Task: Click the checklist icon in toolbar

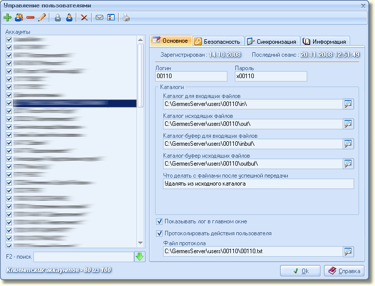Action: coord(111,17)
